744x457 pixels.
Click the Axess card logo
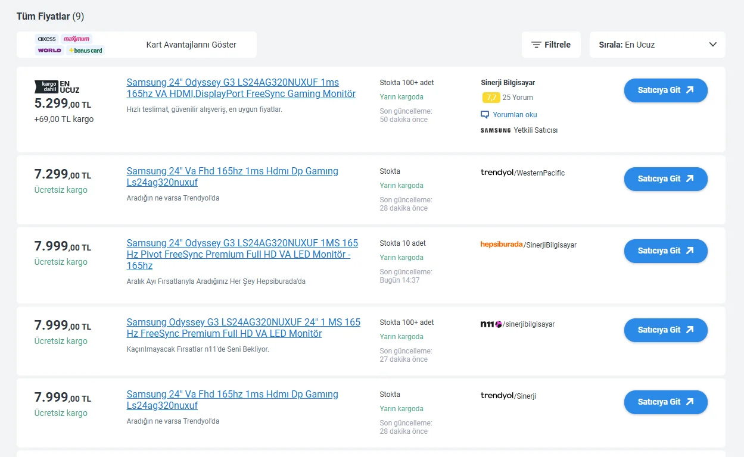click(47, 39)
